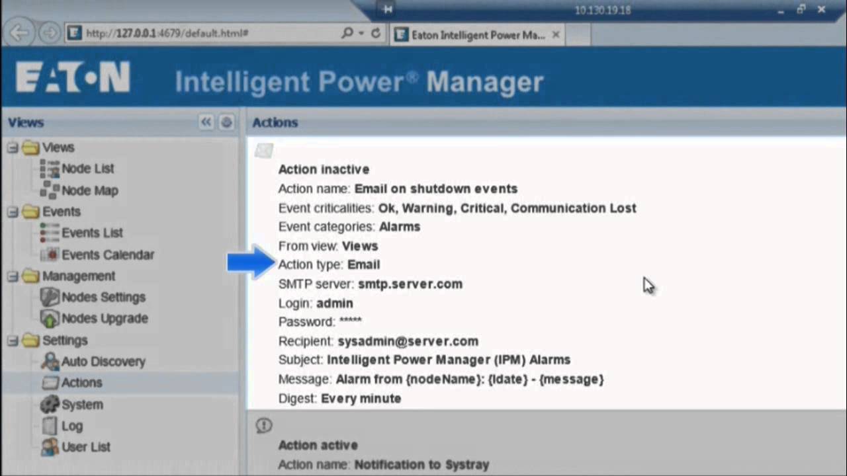Click event categories value 'Alarms'
Viewport: 847px width, 476px height.
point(400,227)
